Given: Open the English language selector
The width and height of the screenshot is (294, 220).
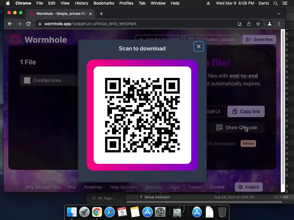Looking at the screenshot, I should click(249, 187).
